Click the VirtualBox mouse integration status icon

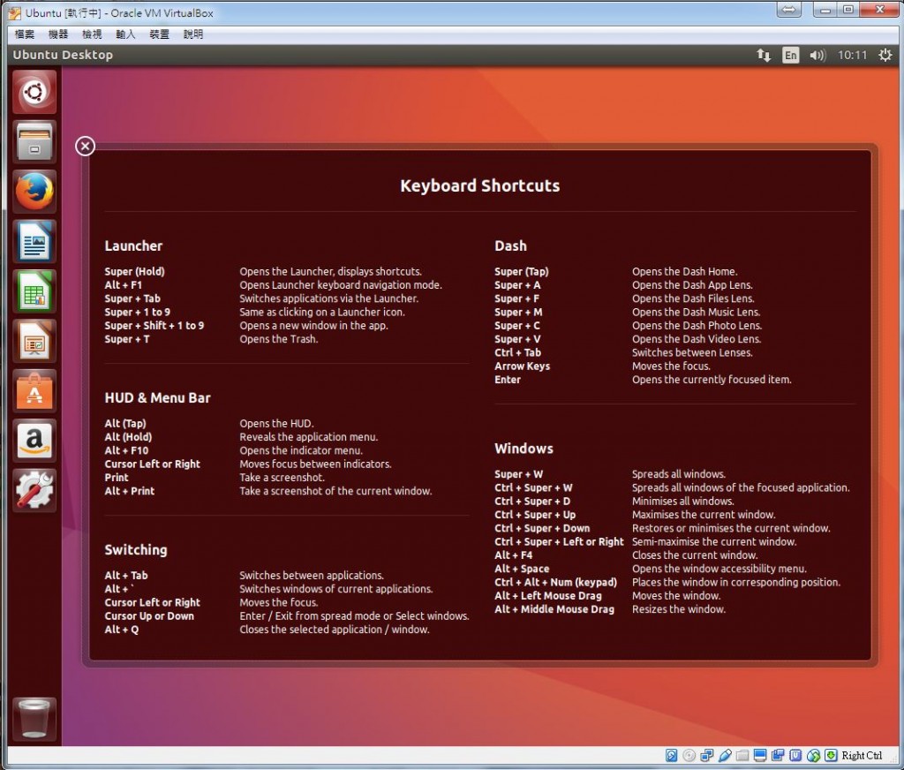point(813,755)
